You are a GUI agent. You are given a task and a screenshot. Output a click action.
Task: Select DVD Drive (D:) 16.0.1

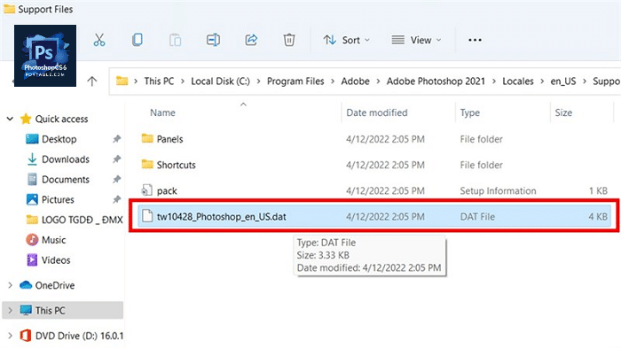pyautogui.click(x=79, y=336)
